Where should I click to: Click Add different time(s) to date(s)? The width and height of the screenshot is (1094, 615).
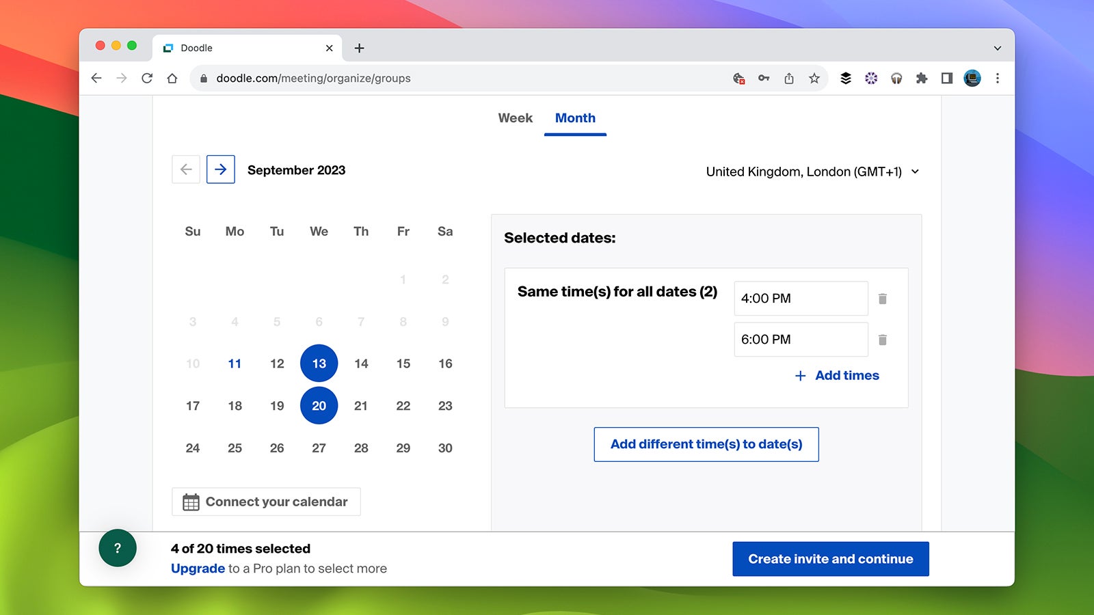706,444
